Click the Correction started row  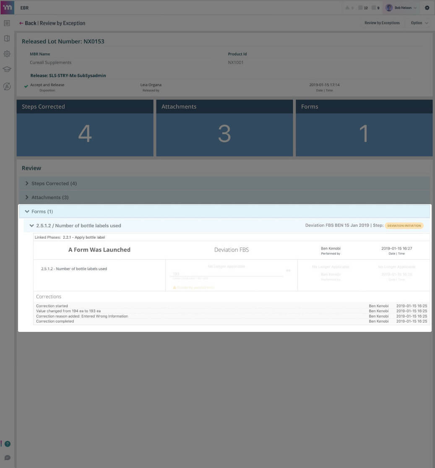tap(231, 306)
